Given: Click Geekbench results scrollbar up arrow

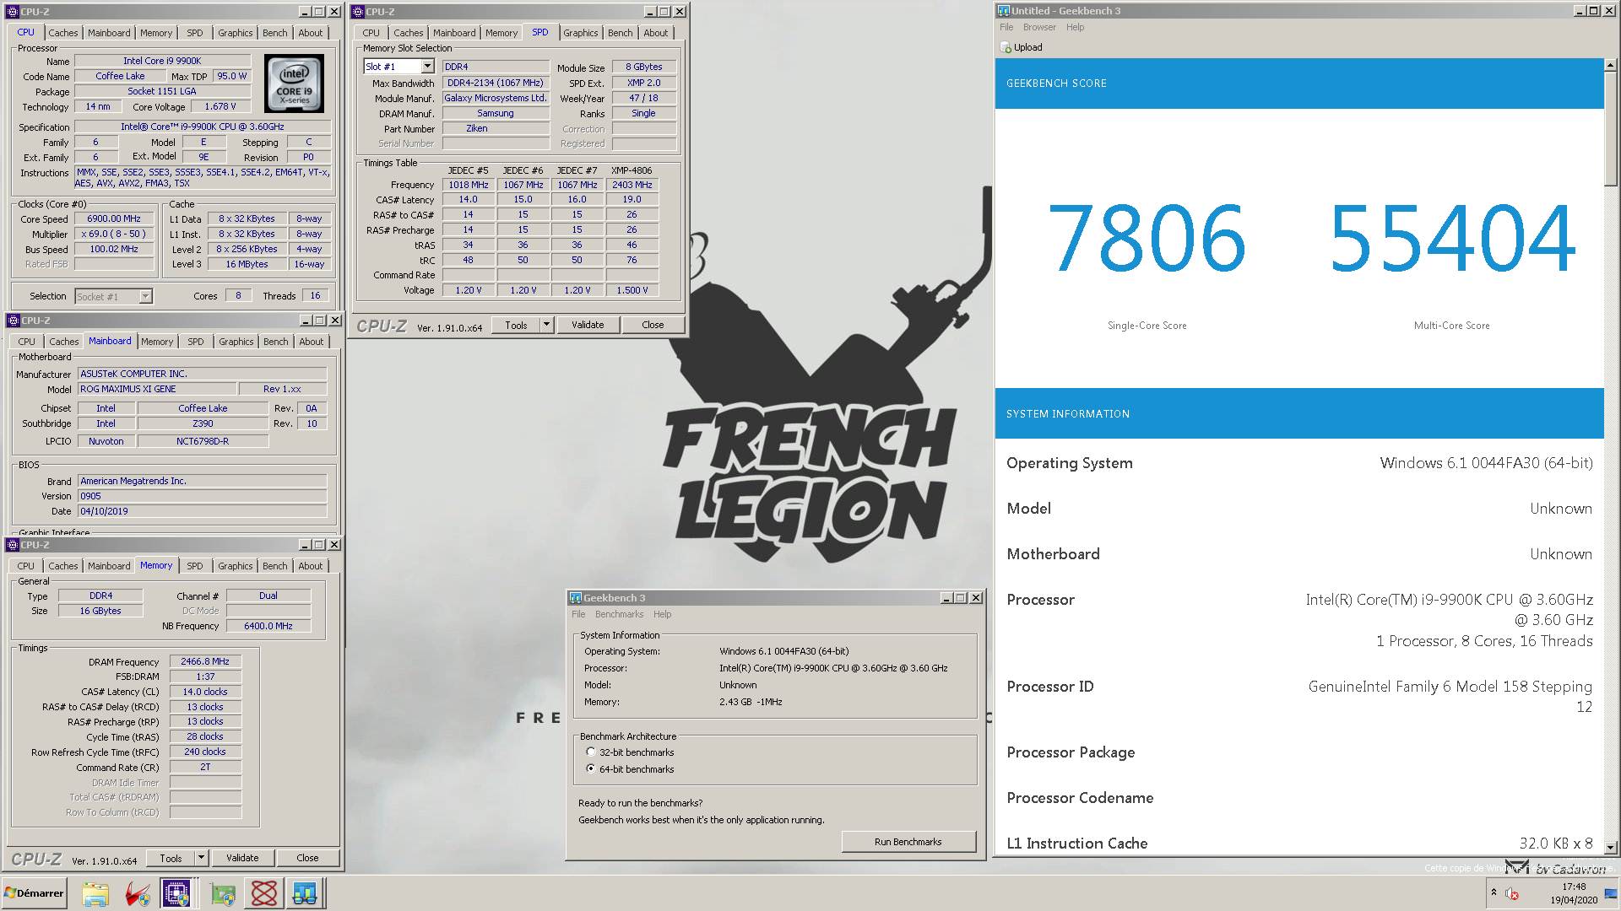Looking at the screenshot, I should pos(1610,65).
